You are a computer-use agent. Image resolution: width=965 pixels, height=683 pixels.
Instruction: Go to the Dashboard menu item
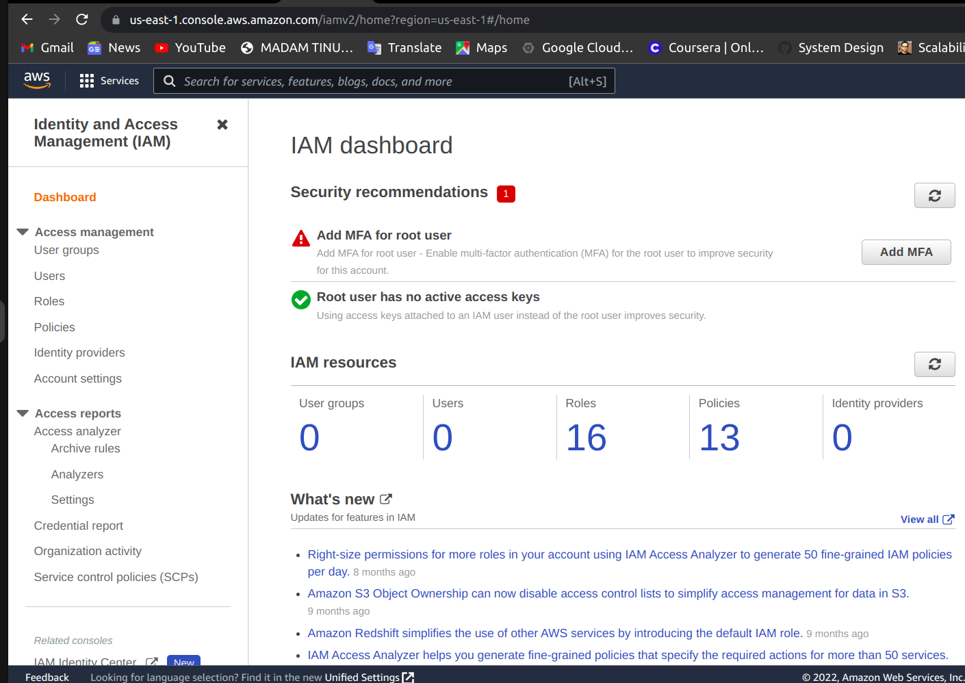(x=64, y=197)
